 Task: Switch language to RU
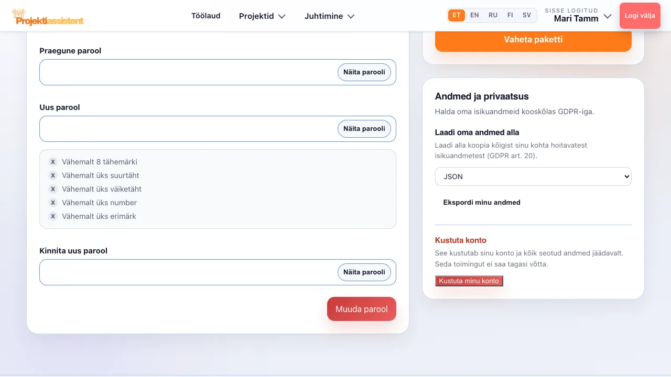[493, 15]
